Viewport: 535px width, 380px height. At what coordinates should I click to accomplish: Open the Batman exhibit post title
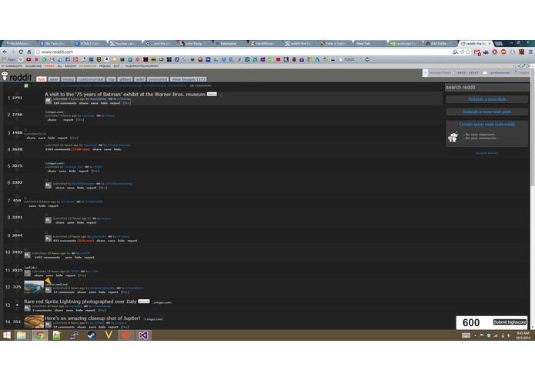click(125, 94)
